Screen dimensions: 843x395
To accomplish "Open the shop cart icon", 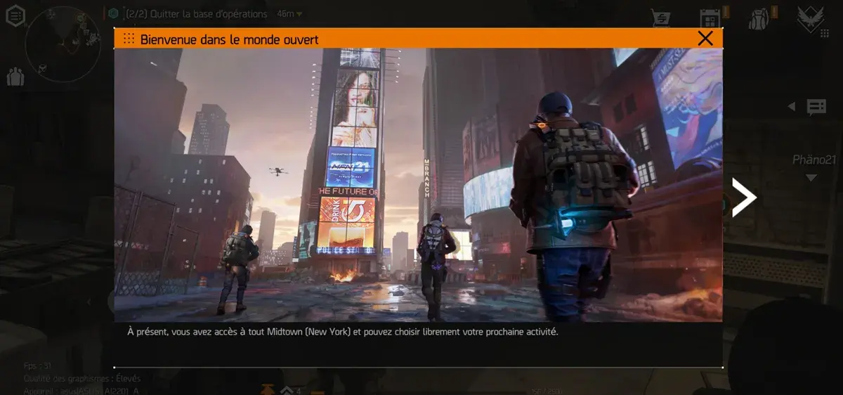I will (x=661, y=18).
